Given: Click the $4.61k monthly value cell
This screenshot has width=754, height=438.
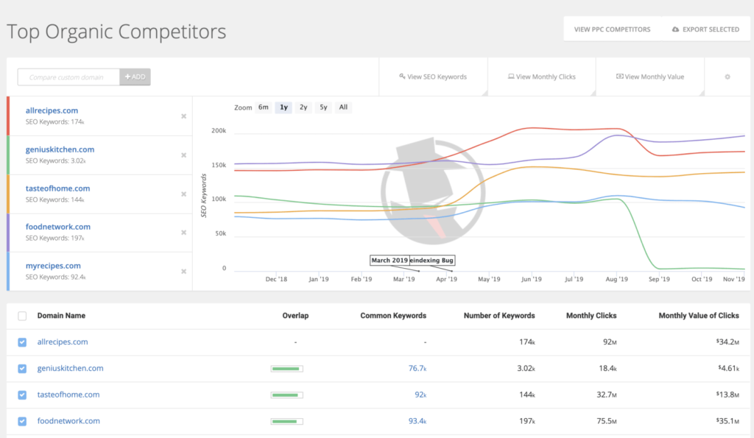Looking at the screenshot, I should (728, 368).
